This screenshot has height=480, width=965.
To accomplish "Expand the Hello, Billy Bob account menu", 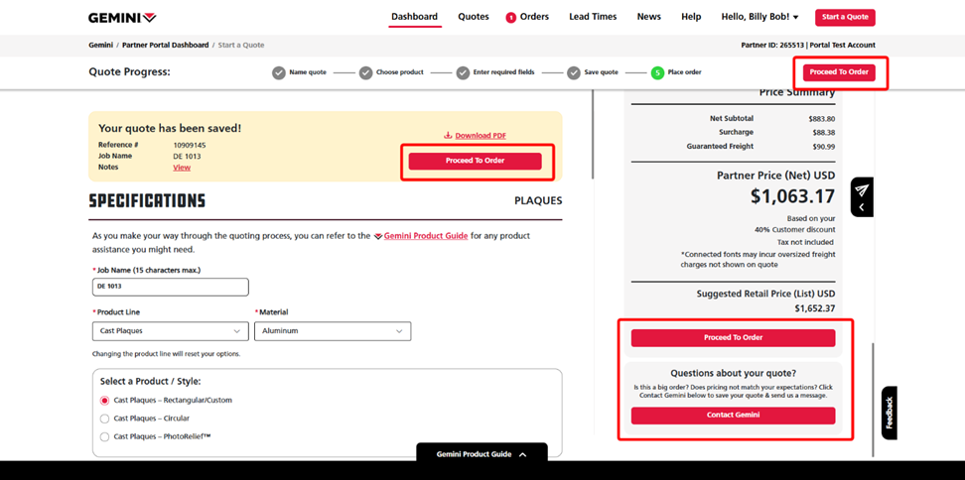I will click(x=759, y=17).
